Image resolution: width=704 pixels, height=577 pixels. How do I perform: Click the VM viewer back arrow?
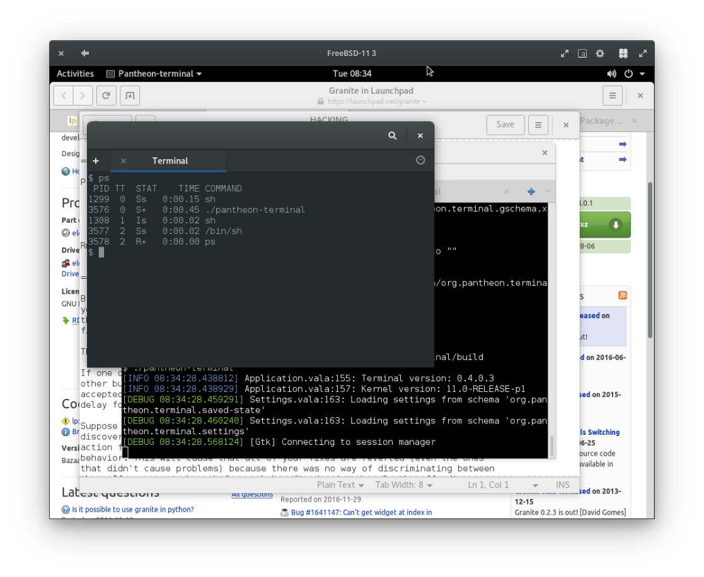[85, 53]
